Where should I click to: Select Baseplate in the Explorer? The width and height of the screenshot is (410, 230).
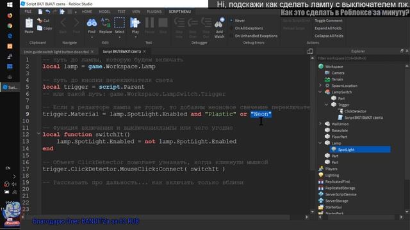tap(340, 130)
